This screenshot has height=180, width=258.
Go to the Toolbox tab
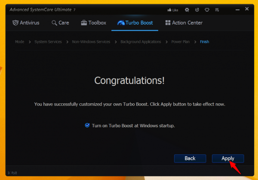pos(93,23)
